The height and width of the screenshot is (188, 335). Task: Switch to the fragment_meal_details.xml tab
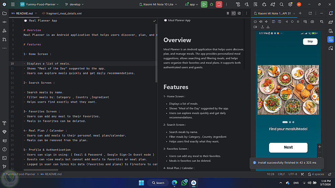click(62, 13)
